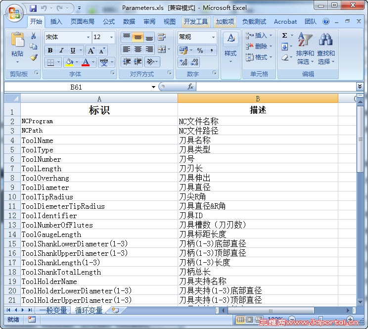Decrease font size with small A icon

[x=102, y=50]
